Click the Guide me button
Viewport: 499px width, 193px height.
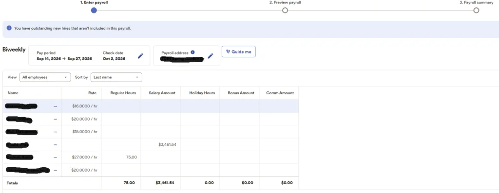239,52
